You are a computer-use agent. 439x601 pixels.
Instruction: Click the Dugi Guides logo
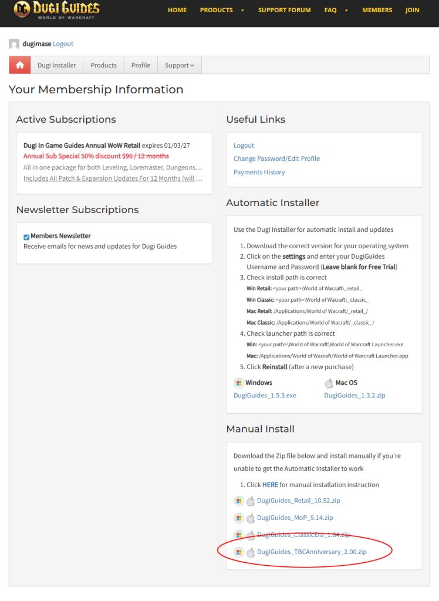coord(56,10)
